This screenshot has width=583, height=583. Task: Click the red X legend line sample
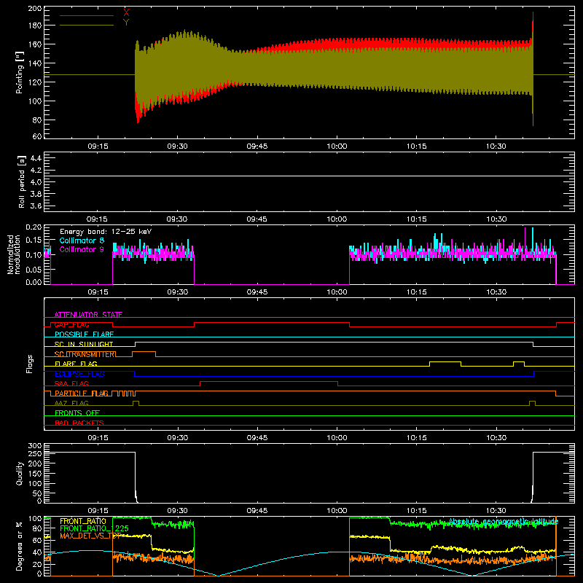(x=87, y=15)
